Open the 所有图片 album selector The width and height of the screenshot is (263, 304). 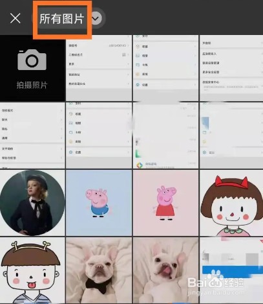coord(62,19)
